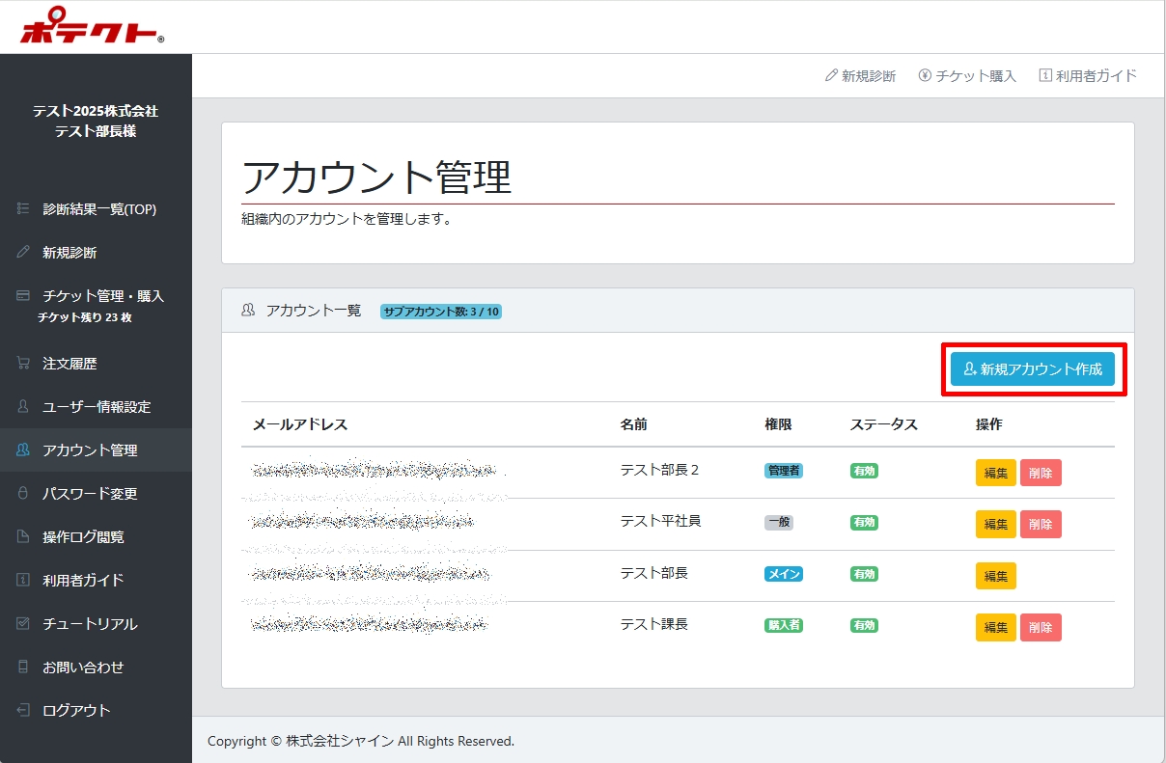The width and height of the screenshot is (1166, 763).
Task: Open チケット購入 link in top bar
Action: coord(967,76)
